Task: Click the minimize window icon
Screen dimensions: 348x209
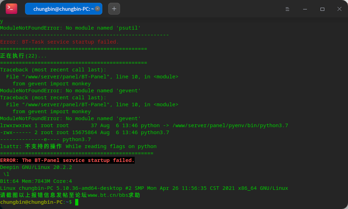Action: (x=305, y=9)
